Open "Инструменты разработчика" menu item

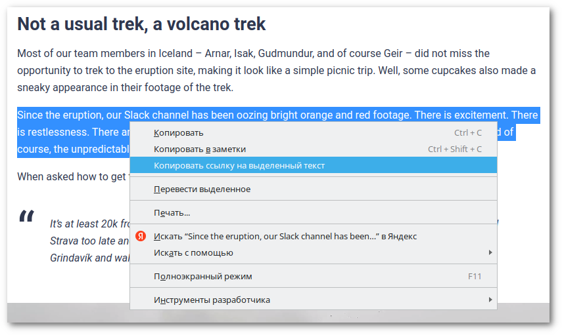click(212, 300)
